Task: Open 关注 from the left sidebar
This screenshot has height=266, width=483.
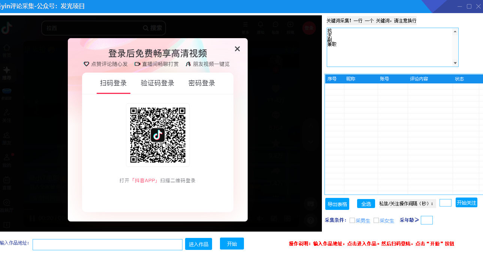Action: click(7, 116)
